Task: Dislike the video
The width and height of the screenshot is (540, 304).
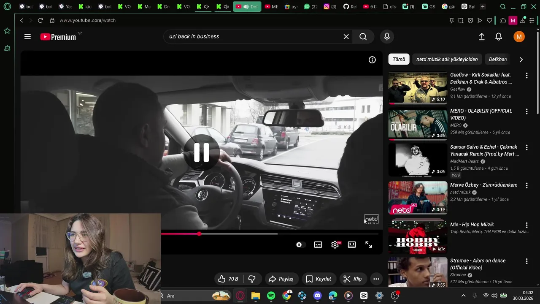Action: (x=252, y=279)
